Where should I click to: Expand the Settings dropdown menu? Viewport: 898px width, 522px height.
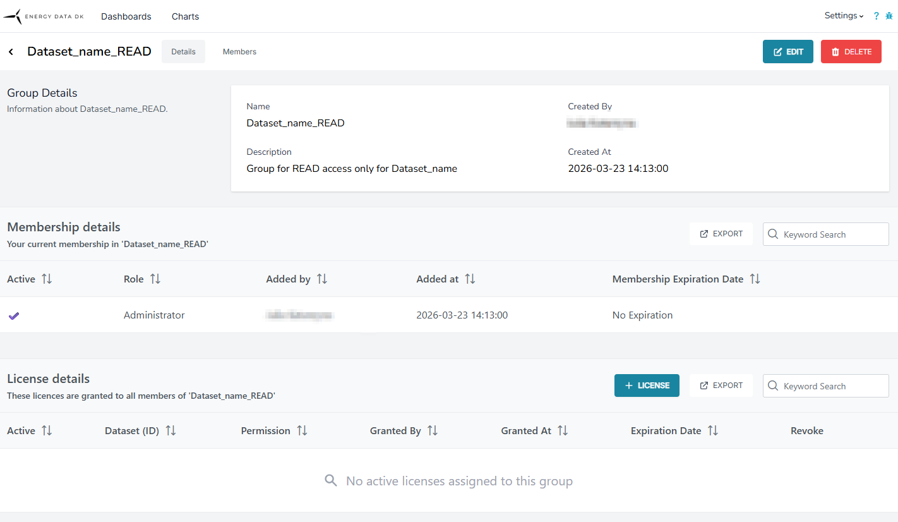coord(843,16)
